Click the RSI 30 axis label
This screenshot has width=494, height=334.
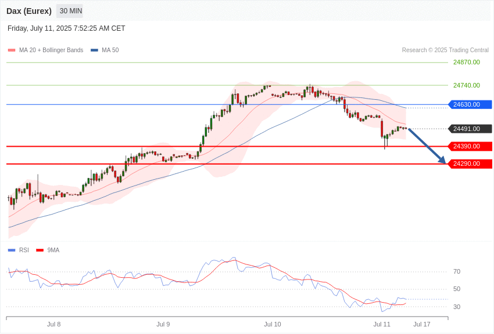tap(457, 307)
